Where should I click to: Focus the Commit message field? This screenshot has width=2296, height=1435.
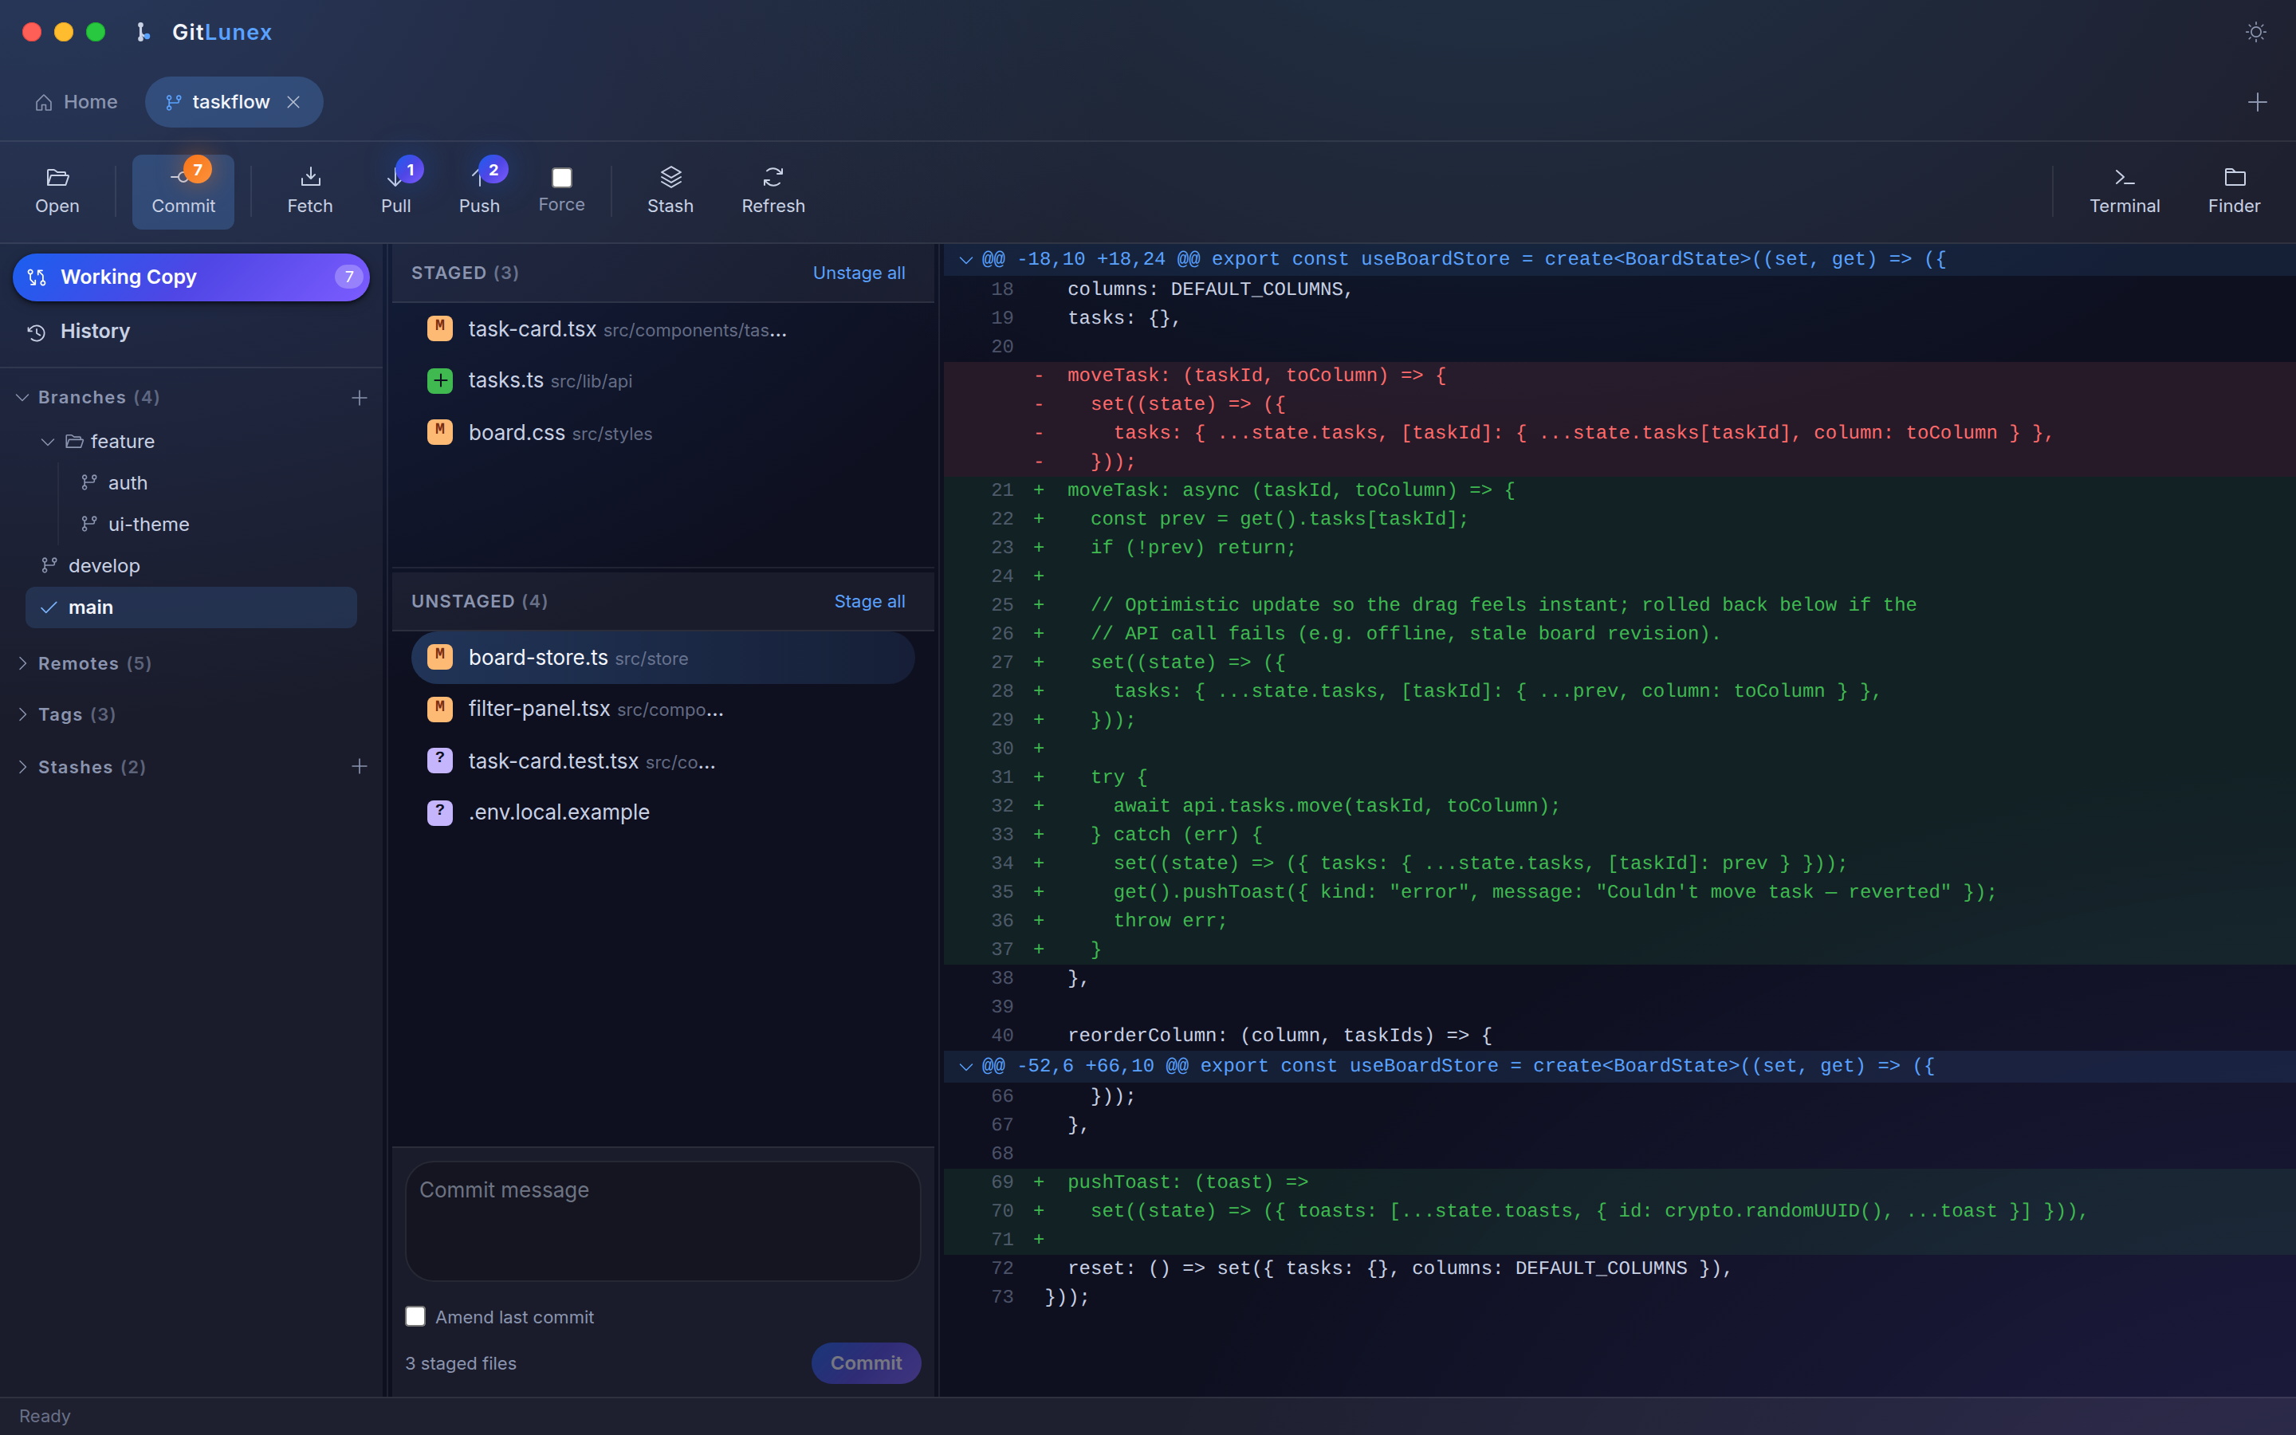(663, 1221)
